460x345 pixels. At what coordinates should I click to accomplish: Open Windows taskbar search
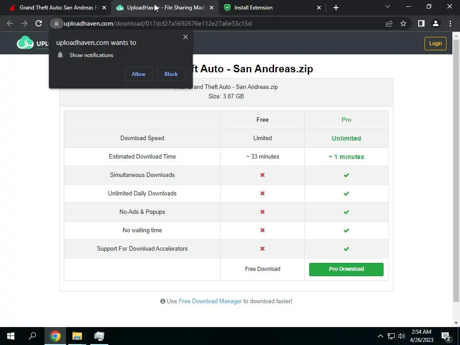coord(32,336)
